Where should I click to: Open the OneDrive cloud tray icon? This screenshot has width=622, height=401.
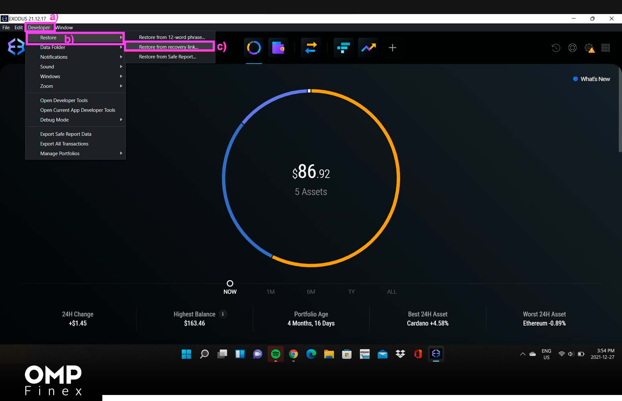533,354
